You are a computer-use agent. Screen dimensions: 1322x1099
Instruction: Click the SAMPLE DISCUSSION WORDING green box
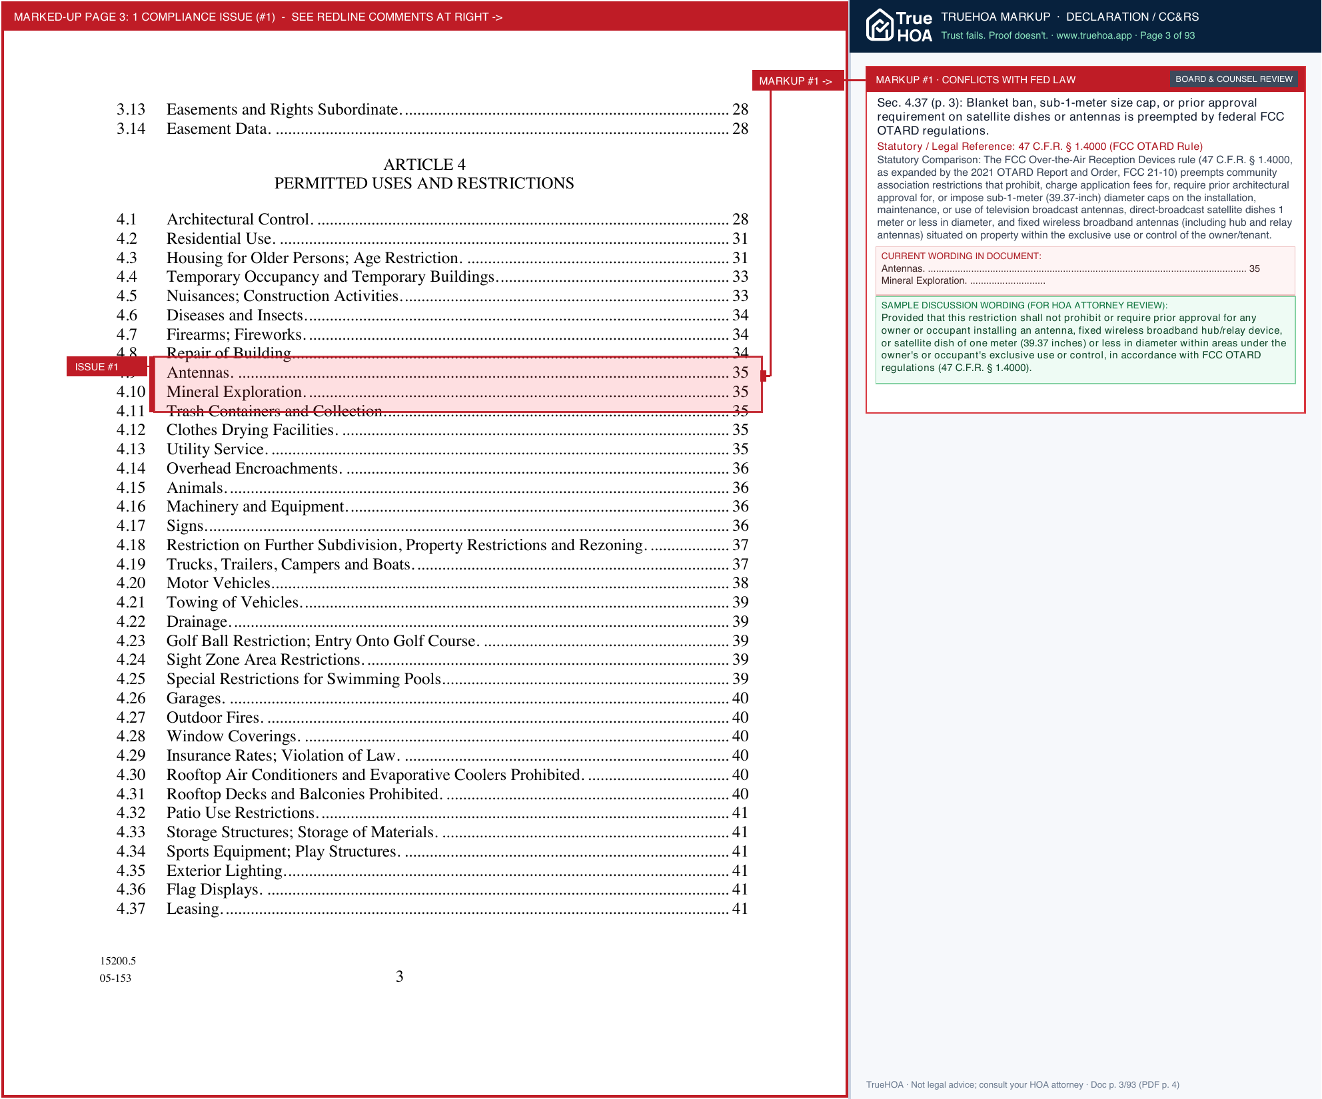tap(1085, 340)
